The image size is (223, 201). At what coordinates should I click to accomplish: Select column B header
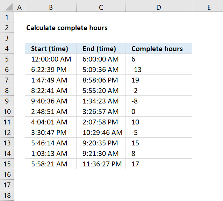coord(51,7)
